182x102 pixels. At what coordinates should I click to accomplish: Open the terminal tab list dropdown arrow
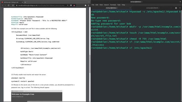point(180,8)
